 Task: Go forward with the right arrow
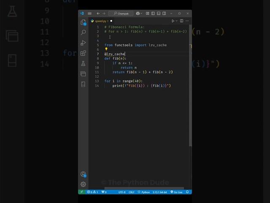(104, 13)
